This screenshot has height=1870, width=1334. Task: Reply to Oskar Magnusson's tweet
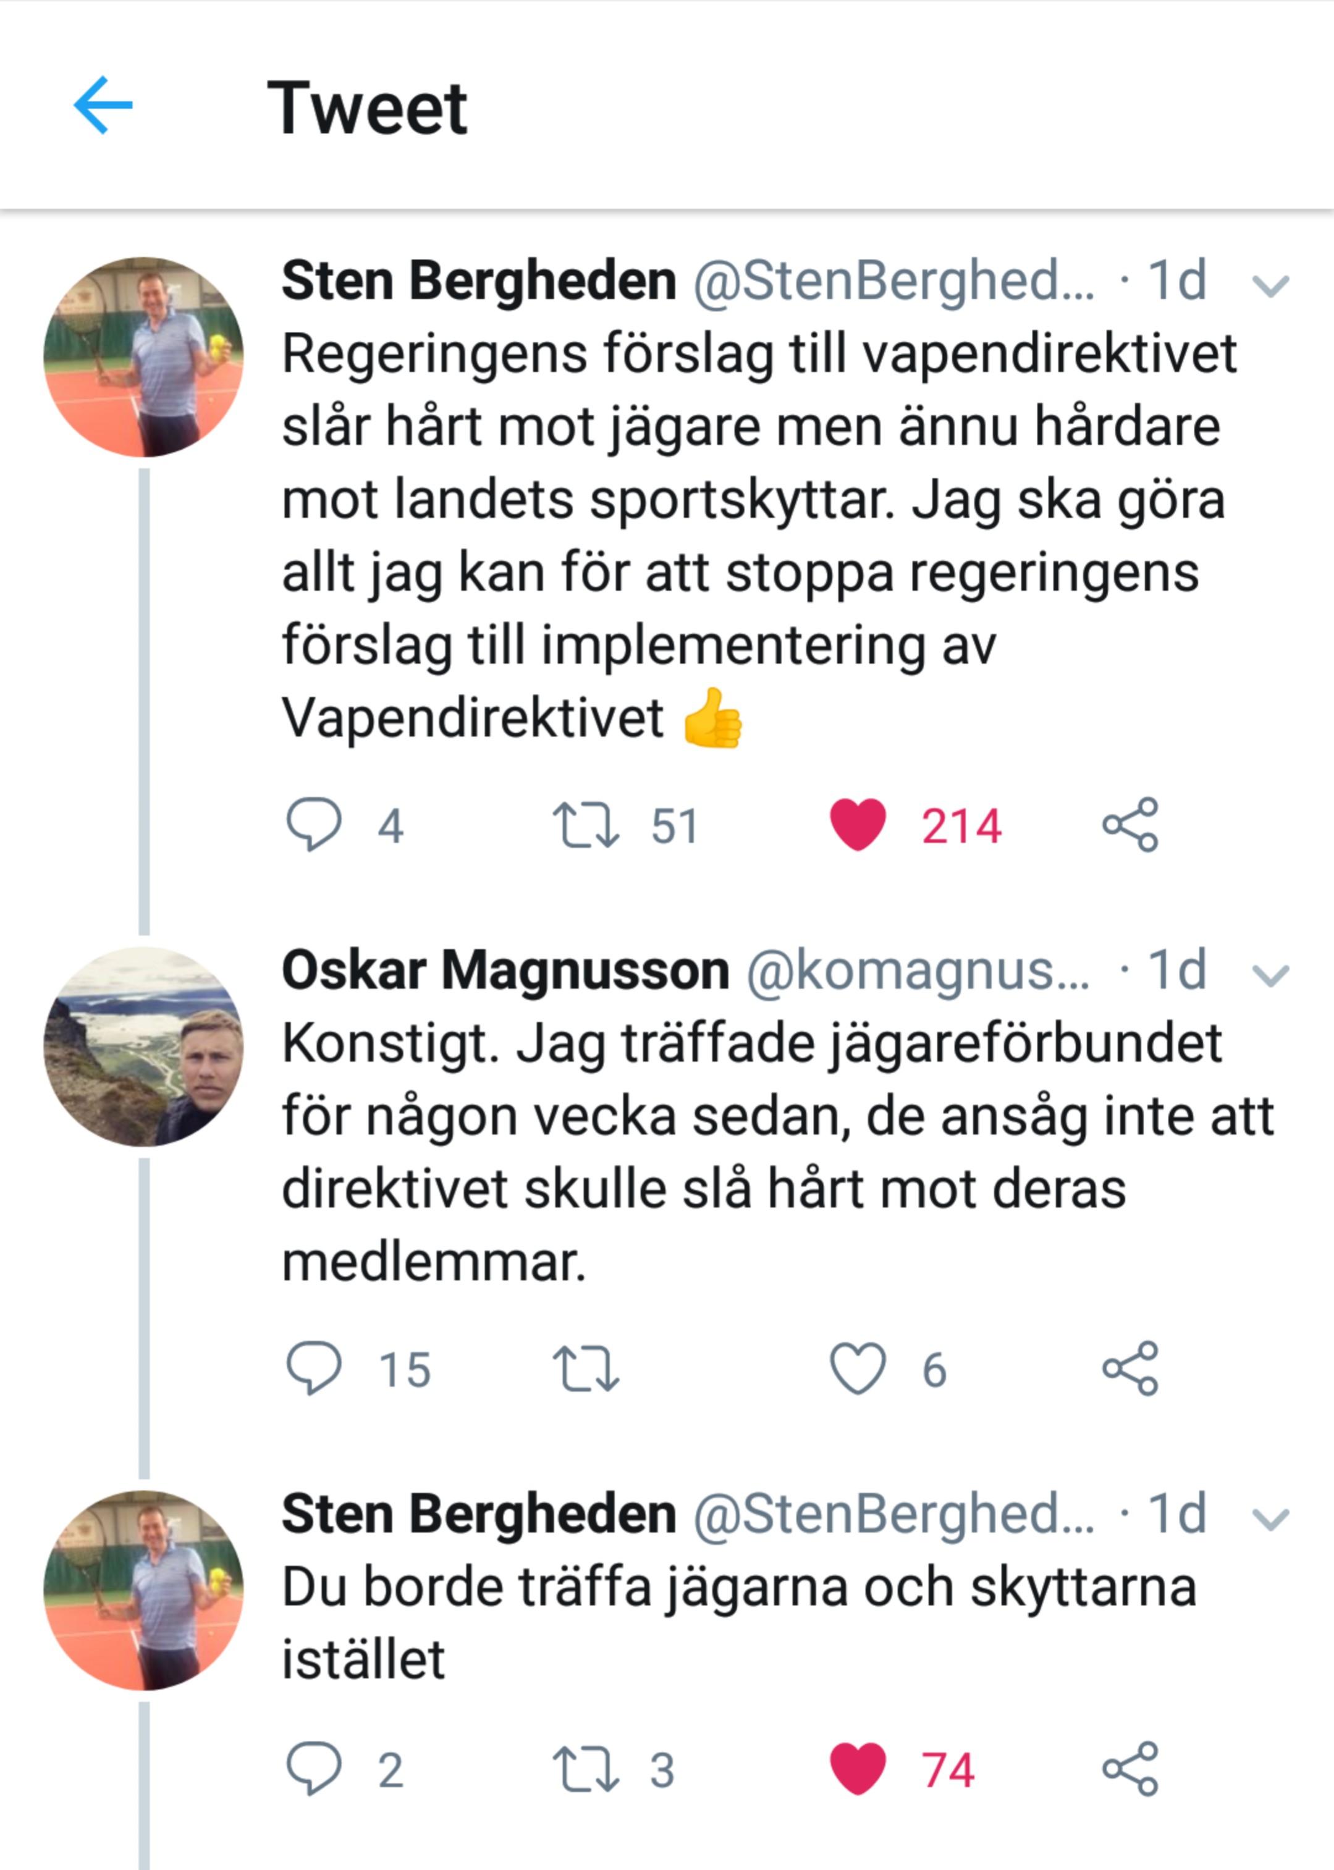pyautogui.click(x=314, y=1368)
